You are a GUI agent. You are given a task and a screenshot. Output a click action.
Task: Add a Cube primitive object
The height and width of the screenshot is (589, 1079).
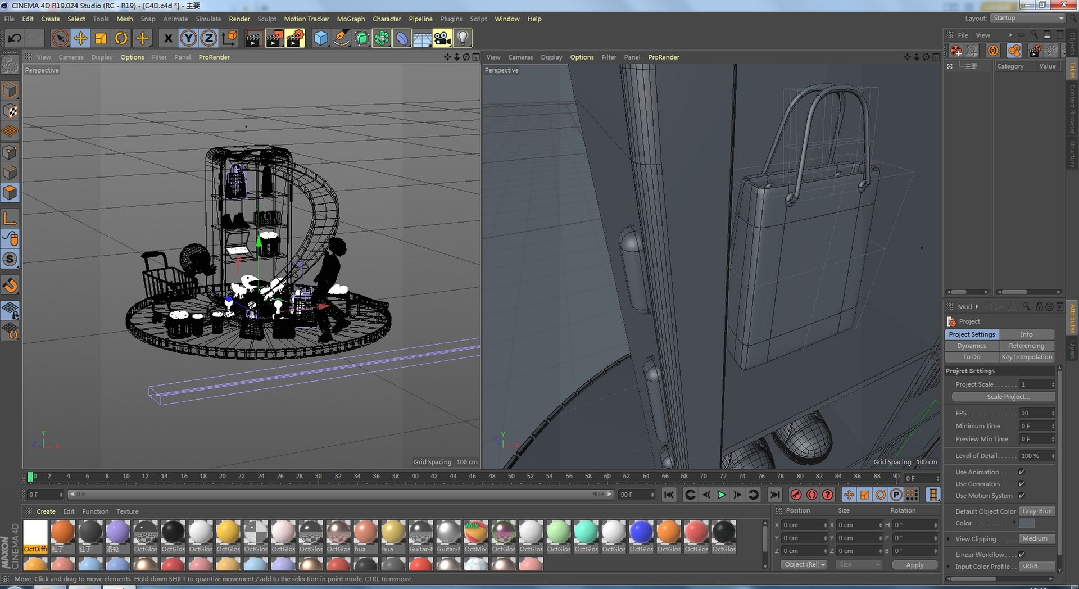pos(320,38)
